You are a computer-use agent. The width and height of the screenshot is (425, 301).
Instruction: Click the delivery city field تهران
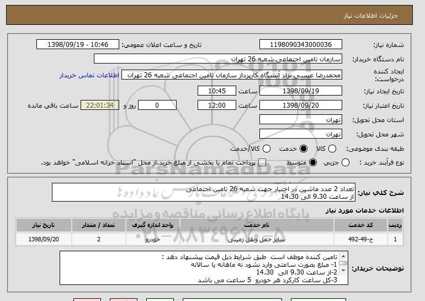(301, 134)
